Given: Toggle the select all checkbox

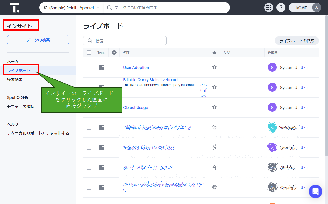Looking at the screenshot, I should click(x=89, y=53).
